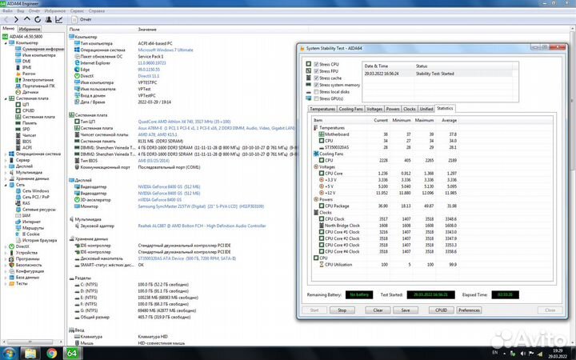Go back with the toolbar back arrow

coord(6,19)
